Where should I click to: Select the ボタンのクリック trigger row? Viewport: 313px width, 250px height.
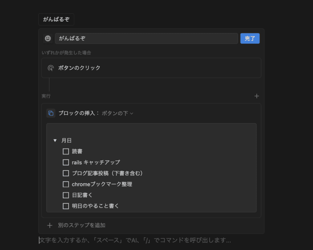click(151, 68)
